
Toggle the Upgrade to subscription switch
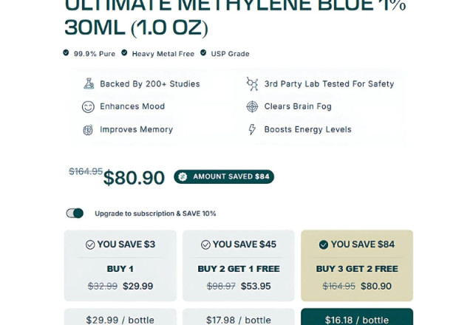(x=75, y=213)
